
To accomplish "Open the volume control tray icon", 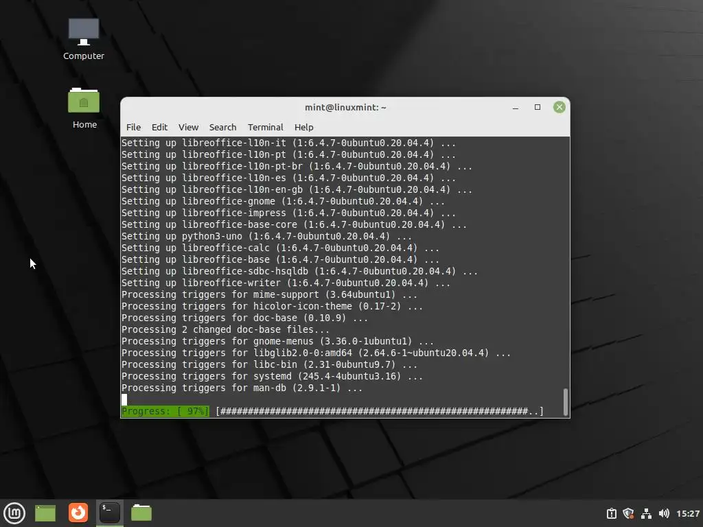I will tap(664, 513).
